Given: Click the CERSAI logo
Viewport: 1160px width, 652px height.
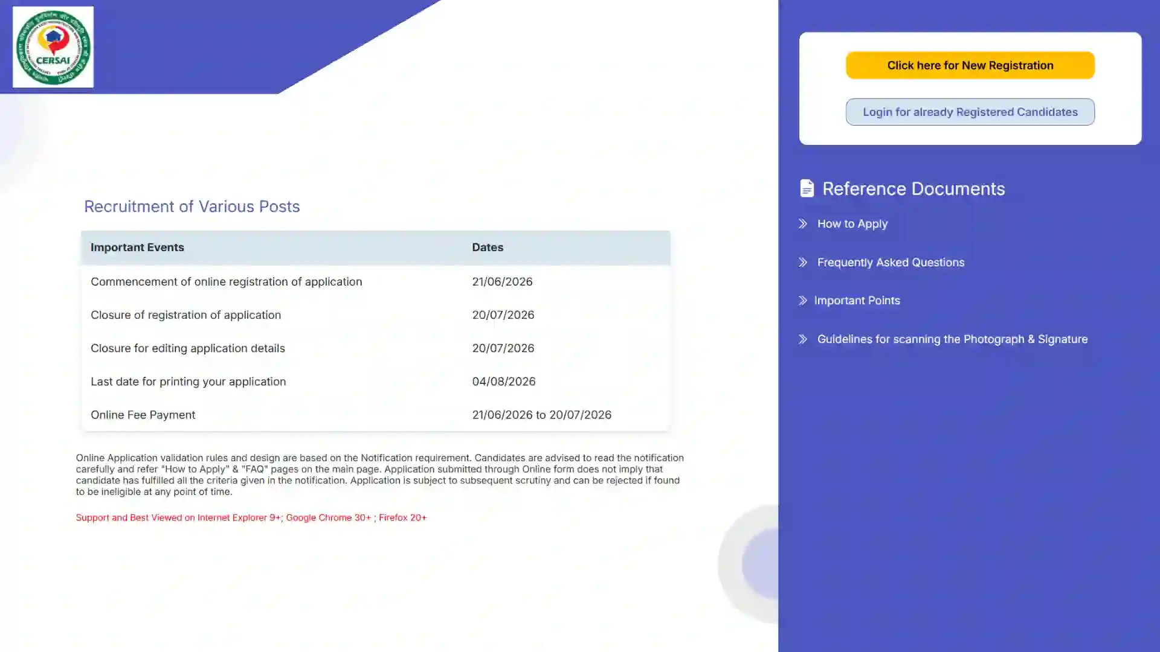Looking at the screenshot, I should [x=53, y=47].
